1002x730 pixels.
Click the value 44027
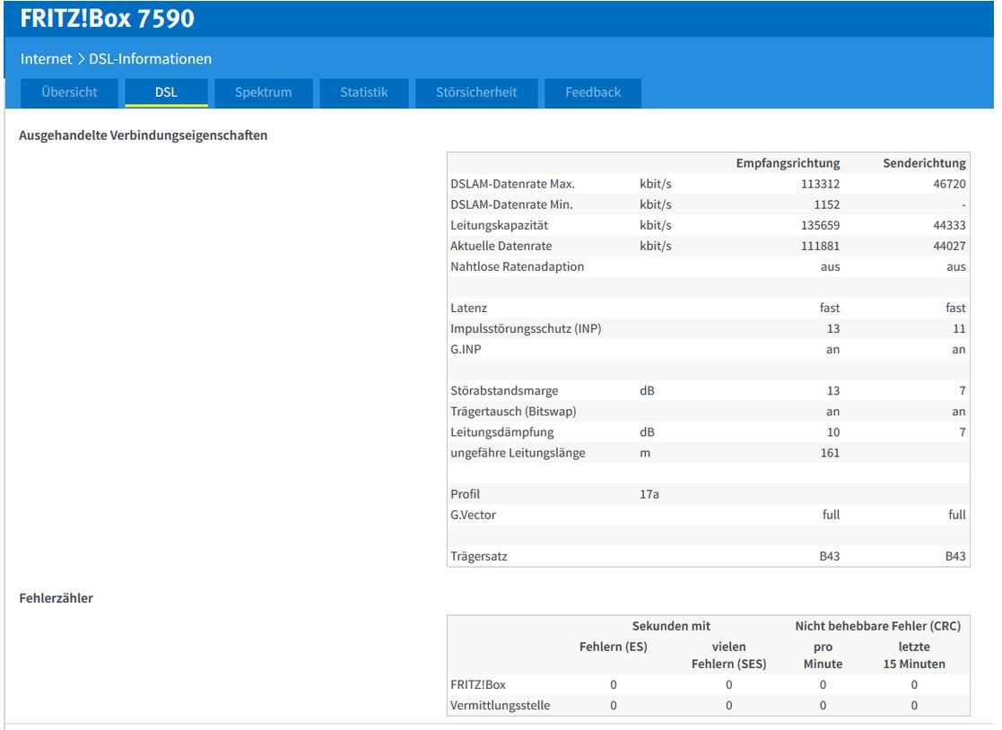point(949,246)
